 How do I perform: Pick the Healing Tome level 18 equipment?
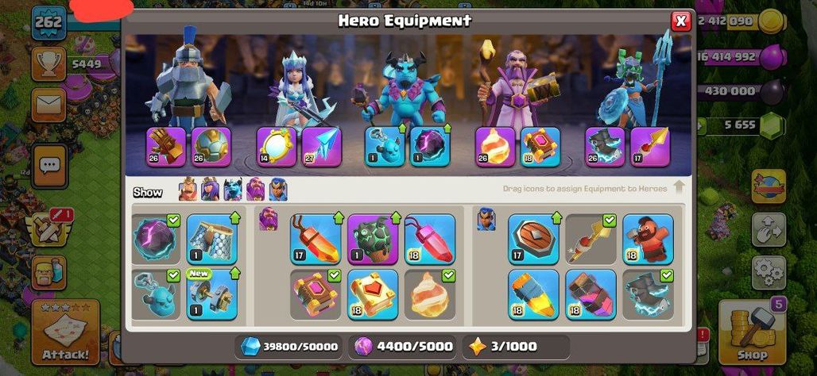(x=373, y=294)
